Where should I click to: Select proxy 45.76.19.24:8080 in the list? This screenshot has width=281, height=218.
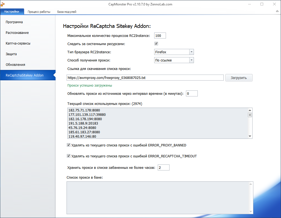point(82,128)
